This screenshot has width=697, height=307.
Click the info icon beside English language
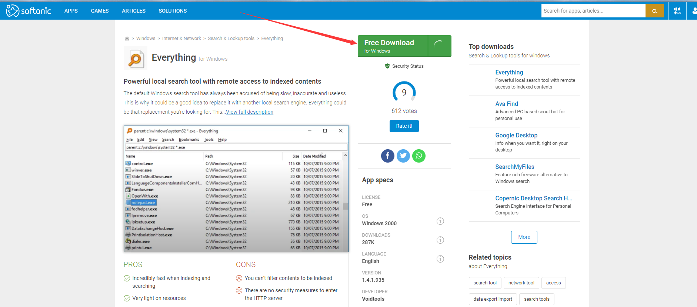click(440, 259)
